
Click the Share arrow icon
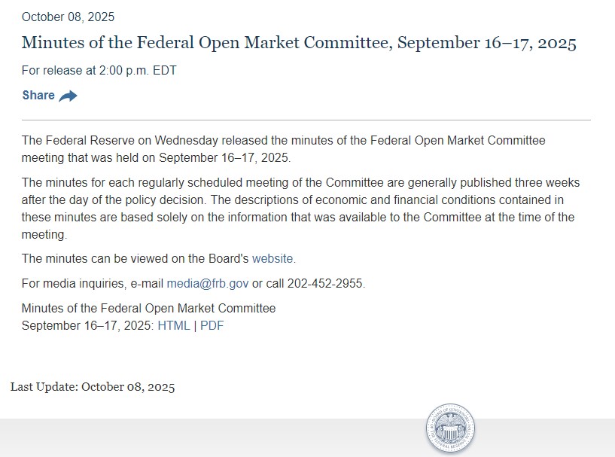point(69,96)
